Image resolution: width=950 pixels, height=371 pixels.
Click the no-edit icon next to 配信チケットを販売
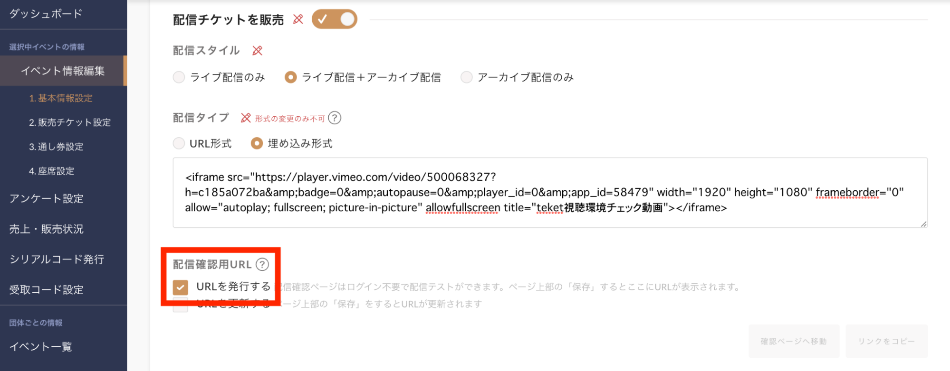(x=298, y=19)
